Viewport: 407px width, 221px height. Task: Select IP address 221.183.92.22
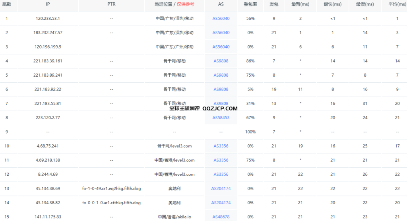(x=48, y=89)
